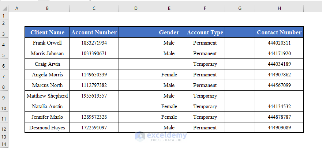
Task: Select row 3 header
Action: click(4, 34)
